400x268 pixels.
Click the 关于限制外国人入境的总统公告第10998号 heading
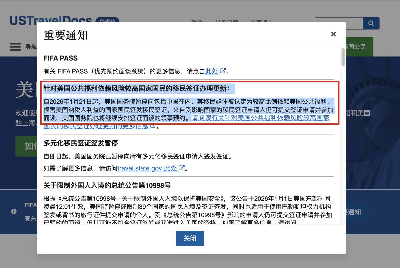pyautogui.click(x=107, y=185)
